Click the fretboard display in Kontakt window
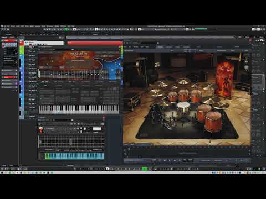This screenshot has height=199, width=266. point(71,142)
